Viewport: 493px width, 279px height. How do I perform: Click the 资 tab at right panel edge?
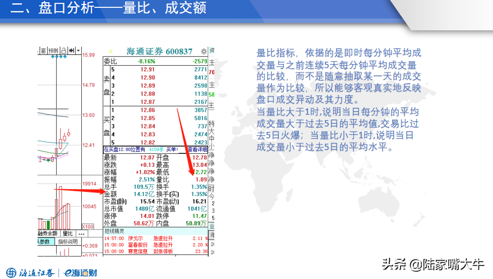(x=211, y=51)
